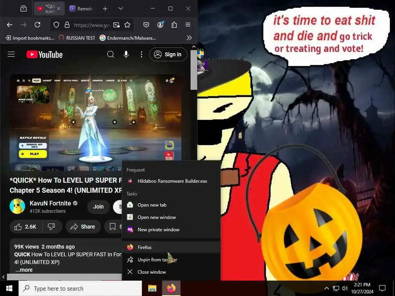This screenshot has width=395, height=296.
Task: Expand the description with ...more
Action: click(24, 270)
